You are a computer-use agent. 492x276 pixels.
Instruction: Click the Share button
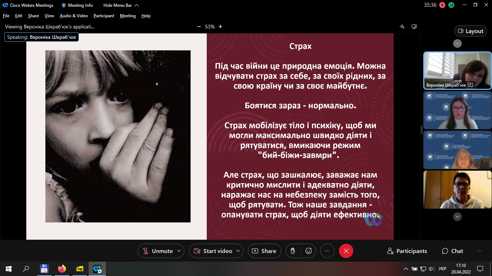(264, 251)
